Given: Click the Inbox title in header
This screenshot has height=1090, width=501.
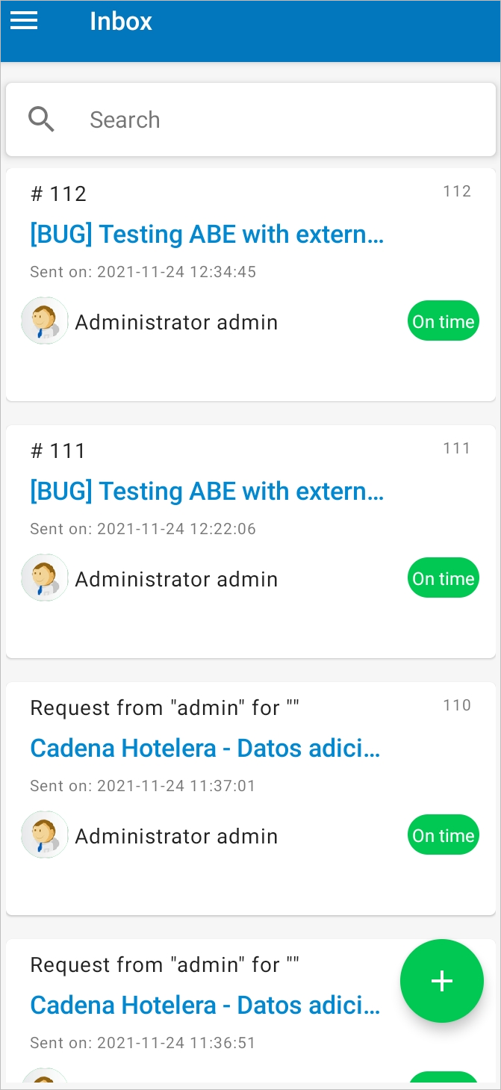Looking at the screenshot, I should tap(121, 21).
